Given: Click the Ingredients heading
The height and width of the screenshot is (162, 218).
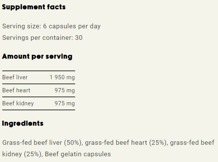Looking at the screenshot, I should [23, 123].
